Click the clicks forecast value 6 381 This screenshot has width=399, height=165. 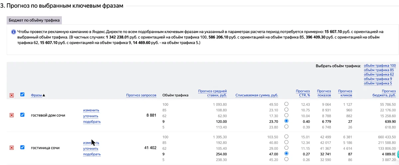click(347, 137)
